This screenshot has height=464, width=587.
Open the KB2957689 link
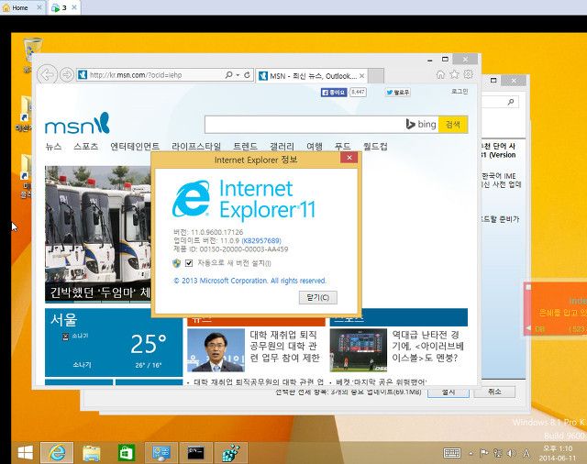click(x=261, y=240)
